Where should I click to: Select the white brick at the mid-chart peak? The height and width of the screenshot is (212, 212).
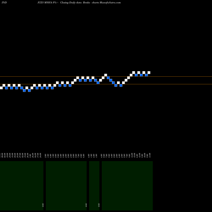(106, 75)
